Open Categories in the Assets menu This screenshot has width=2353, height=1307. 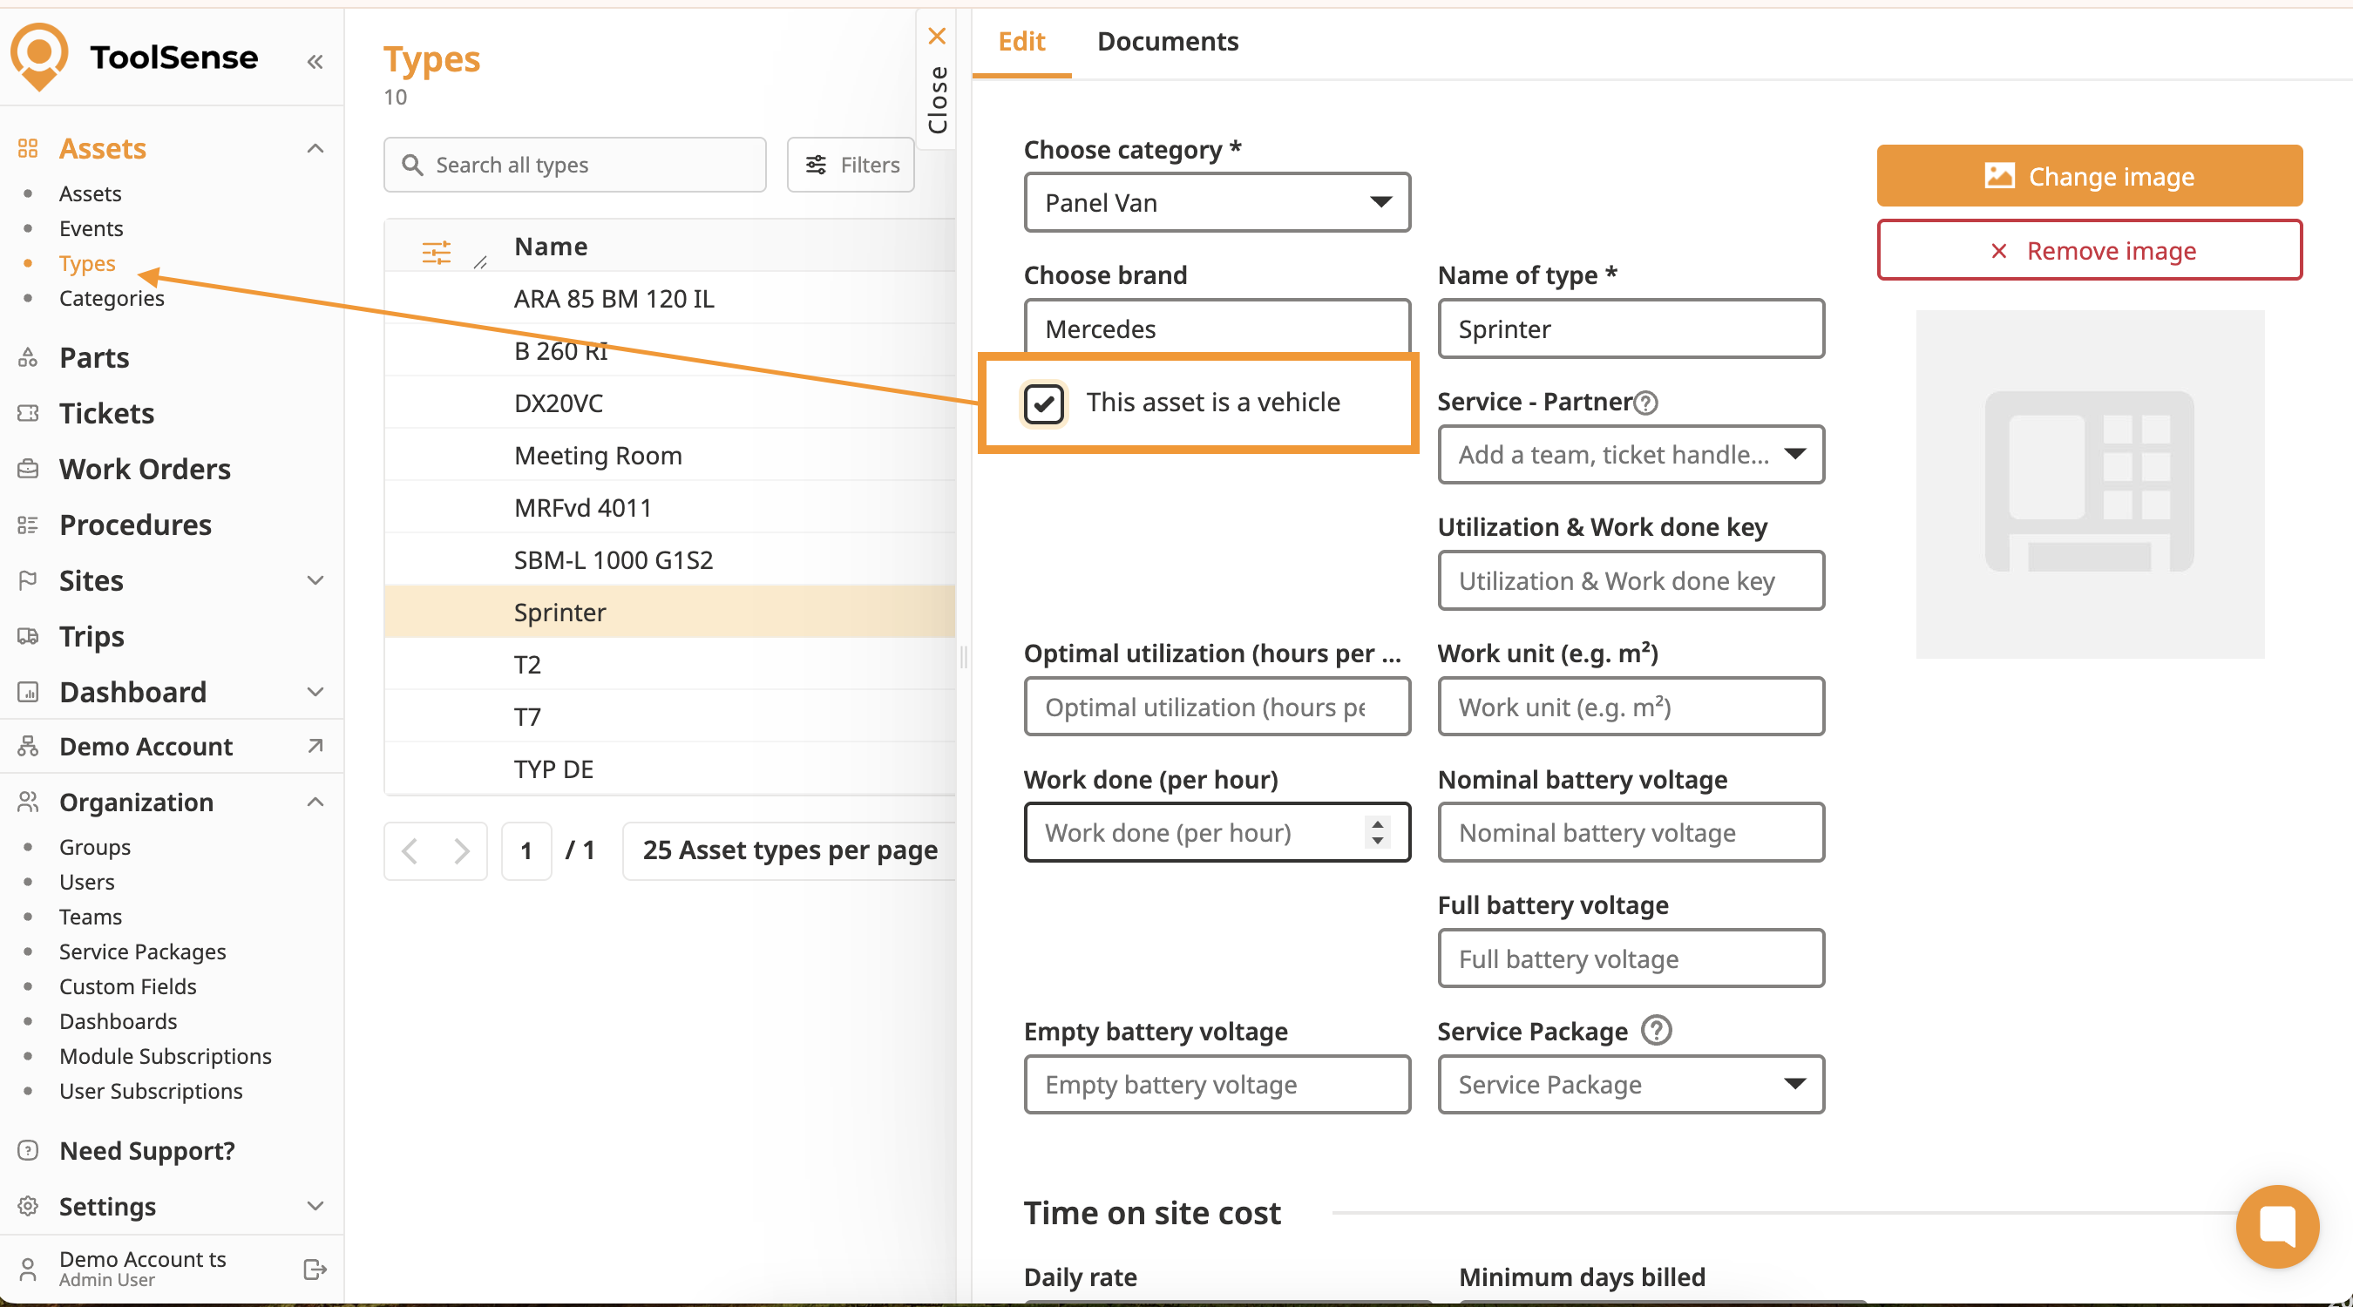(112, 298)
